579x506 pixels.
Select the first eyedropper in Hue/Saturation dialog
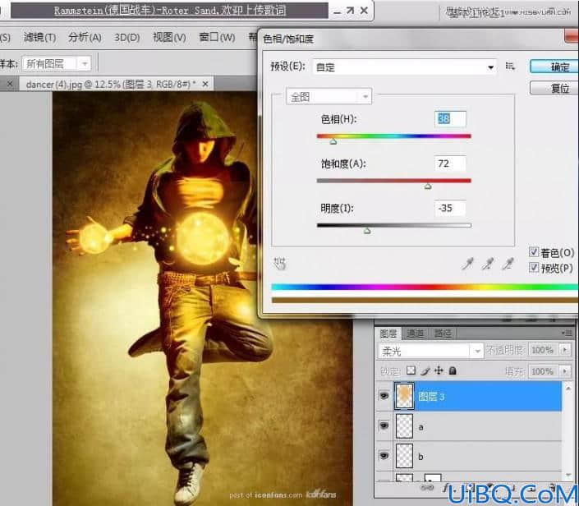[x=467, y=264]
